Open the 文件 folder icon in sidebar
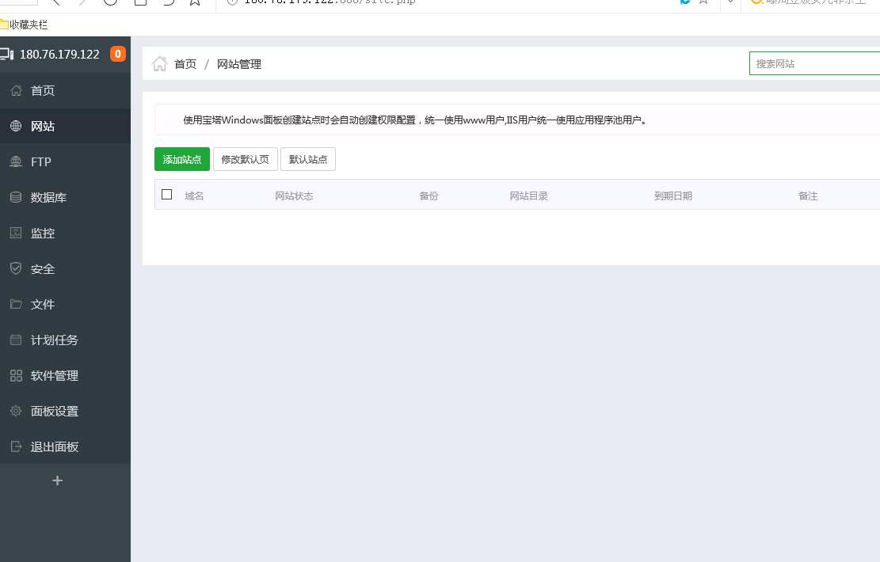The width and height of the screenshot is (880, 562). click(16, 304)
